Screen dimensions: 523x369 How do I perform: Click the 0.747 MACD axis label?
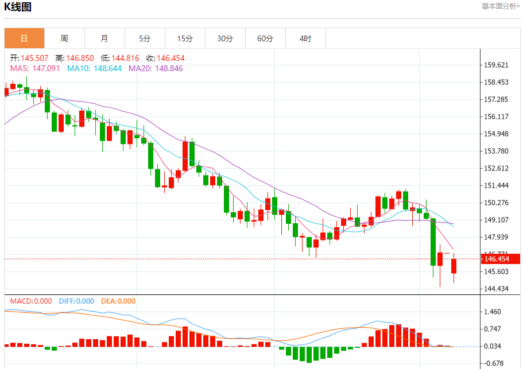[493, 329]
